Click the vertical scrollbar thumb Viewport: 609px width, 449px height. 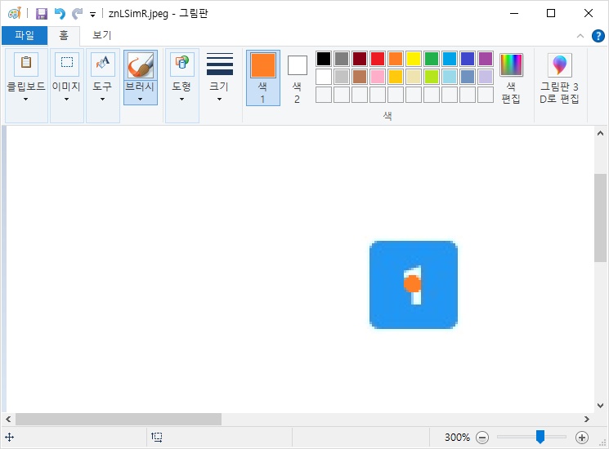[600, 218]
